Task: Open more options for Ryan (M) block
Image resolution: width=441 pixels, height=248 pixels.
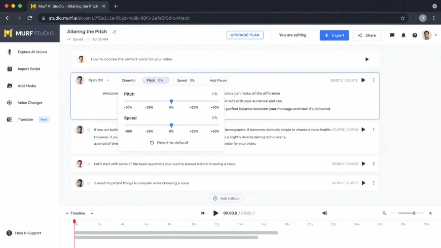Action: (374, 80)
